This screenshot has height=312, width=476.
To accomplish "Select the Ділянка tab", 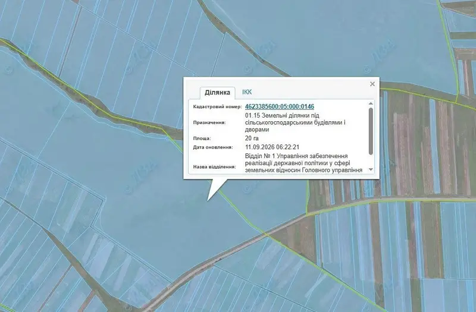I will [217, 93].
